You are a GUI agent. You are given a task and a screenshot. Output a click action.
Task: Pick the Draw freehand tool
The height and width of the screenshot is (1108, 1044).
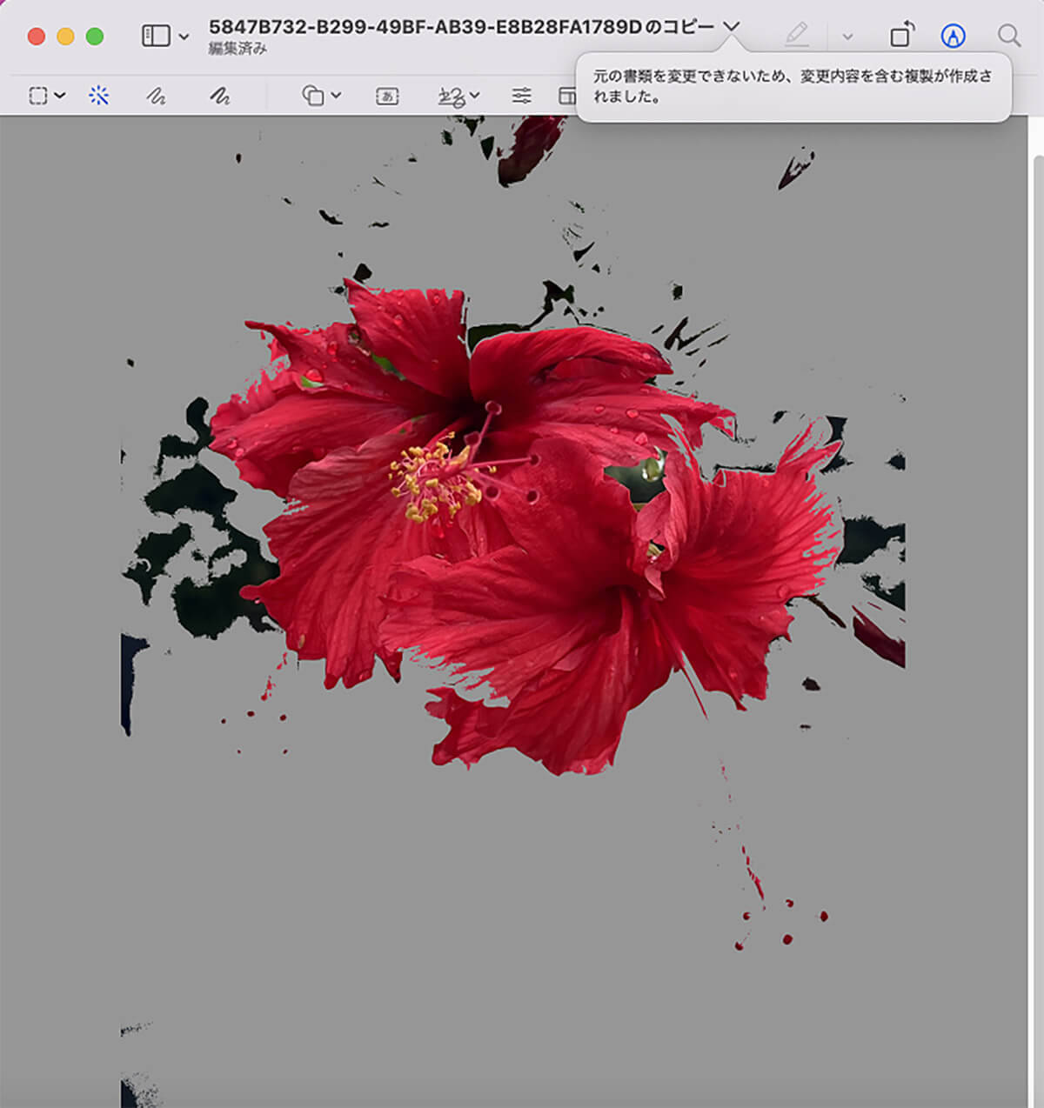219,96
